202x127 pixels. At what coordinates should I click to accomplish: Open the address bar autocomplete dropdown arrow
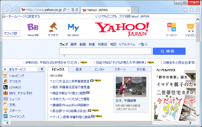pyautogui.click(x=68, y=10)
